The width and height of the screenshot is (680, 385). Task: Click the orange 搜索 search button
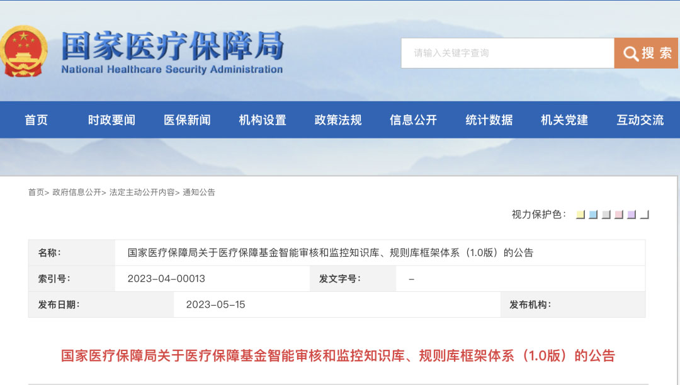pyautogui.click(x=646, y=53)
